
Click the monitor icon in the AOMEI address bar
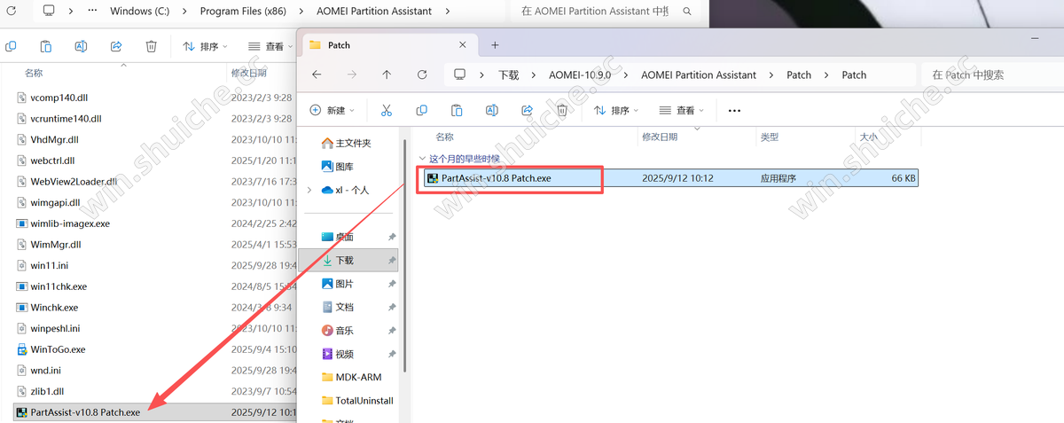(x=48, y=11)
